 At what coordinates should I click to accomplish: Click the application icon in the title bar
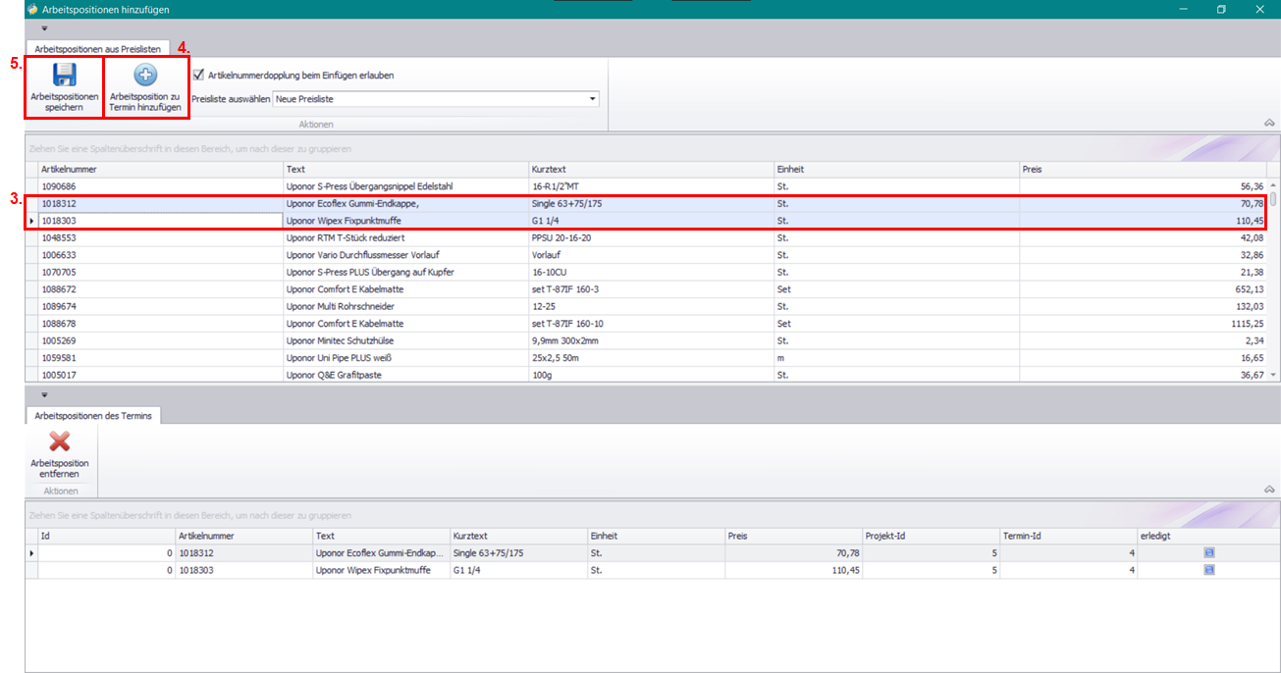pos(31,9)
